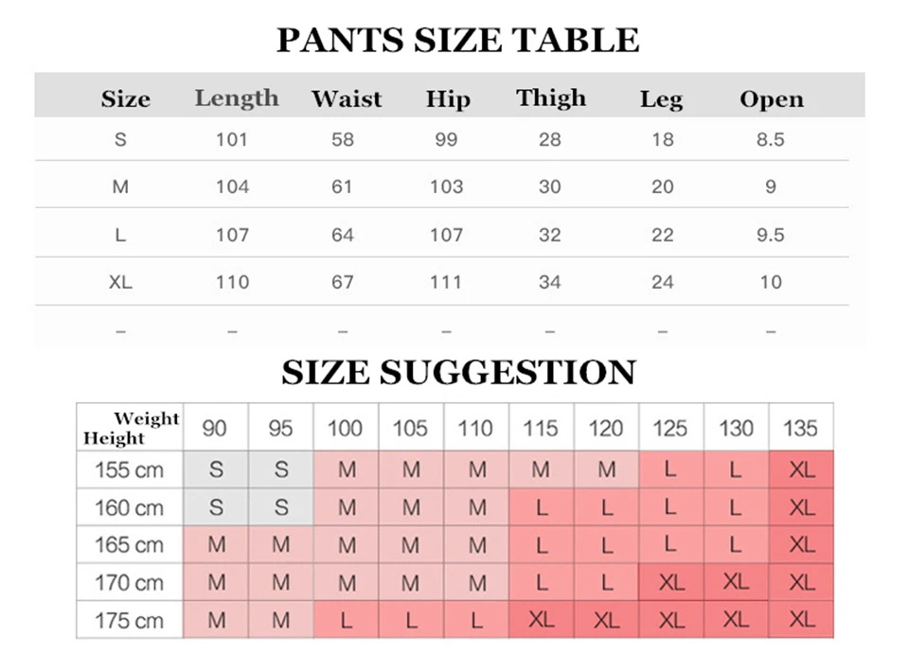This screenshot has height=653, width=909.
Task: Click weight column 135 header
Action: pos(801,428)
